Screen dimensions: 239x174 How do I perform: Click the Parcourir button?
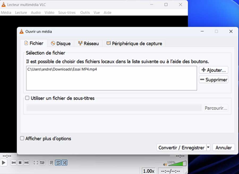point(216,108)
